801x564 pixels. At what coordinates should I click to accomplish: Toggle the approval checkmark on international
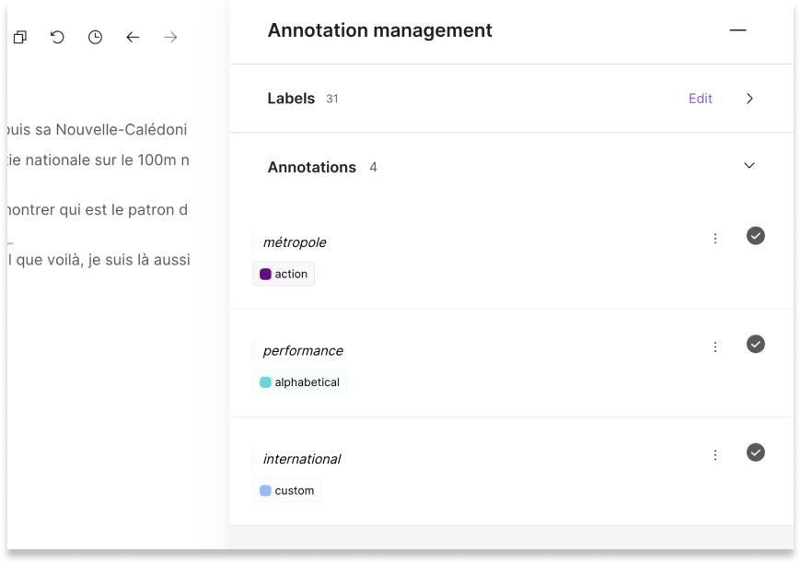tap(755, 452)
